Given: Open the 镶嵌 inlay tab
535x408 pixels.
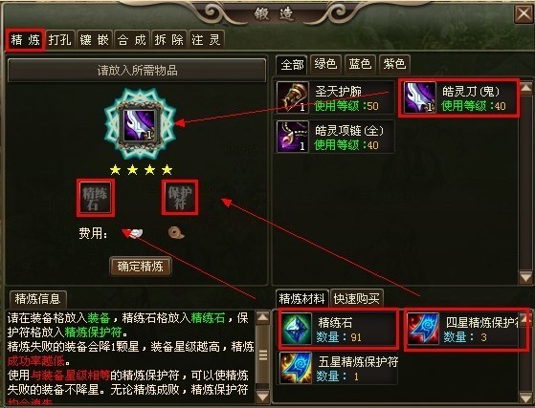Looking at the screenshot, I should (x=95, y=40).
